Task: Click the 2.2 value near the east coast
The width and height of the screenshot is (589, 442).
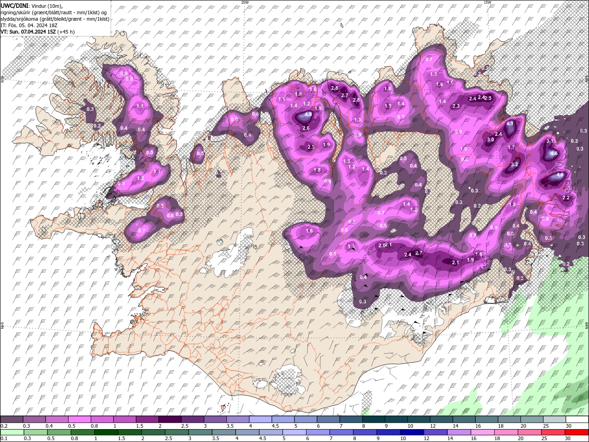Action: tap(566, 198)
